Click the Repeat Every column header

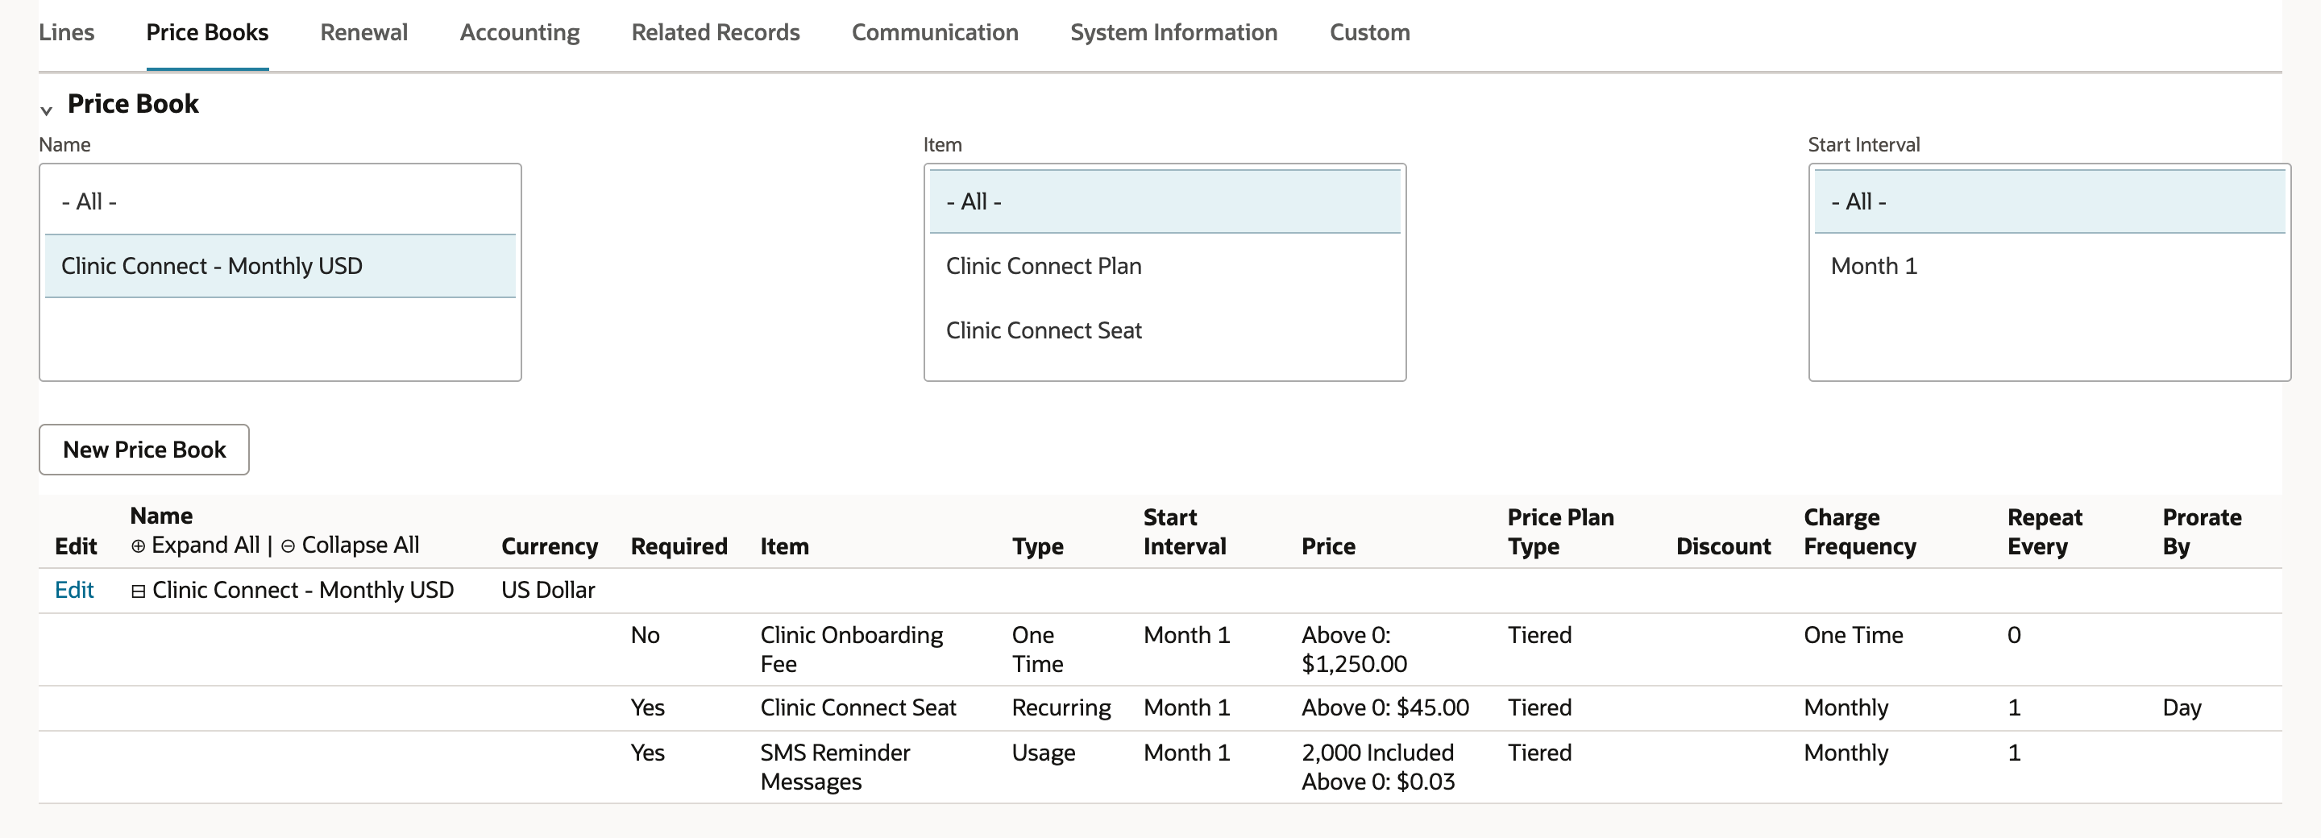[2045, 532]
